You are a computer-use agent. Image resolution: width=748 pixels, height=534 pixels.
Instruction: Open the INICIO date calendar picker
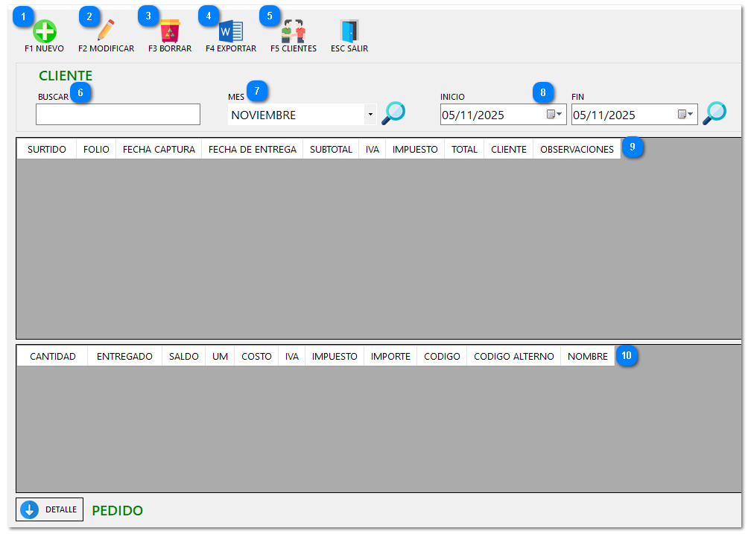[555, 115]
